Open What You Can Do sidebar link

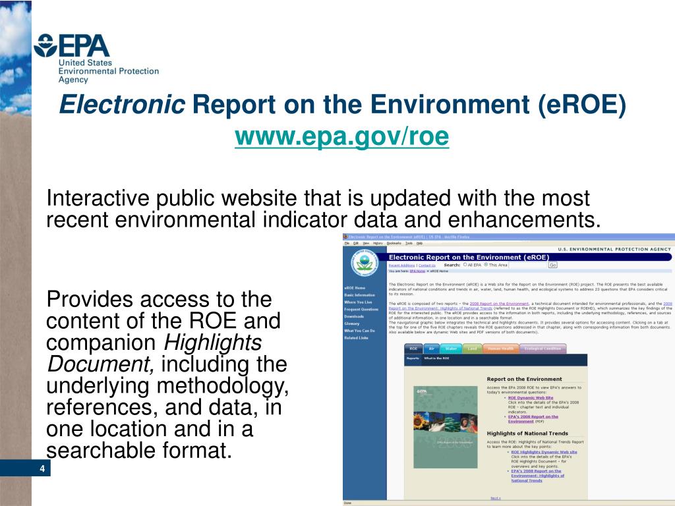point(359,331)
